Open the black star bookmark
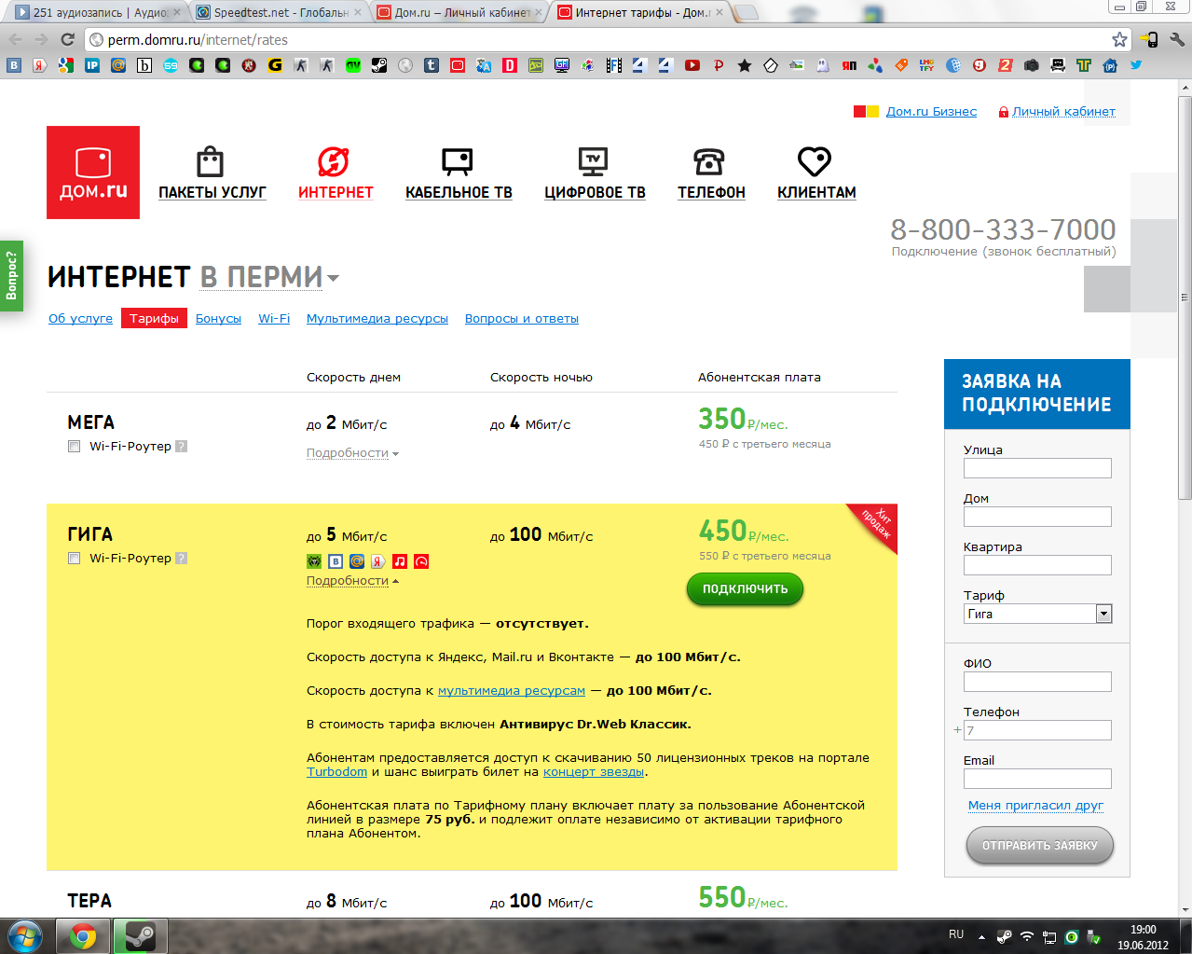Viewport: 1192px width, 954px height. pyautogui.click(x=744, y=65)
